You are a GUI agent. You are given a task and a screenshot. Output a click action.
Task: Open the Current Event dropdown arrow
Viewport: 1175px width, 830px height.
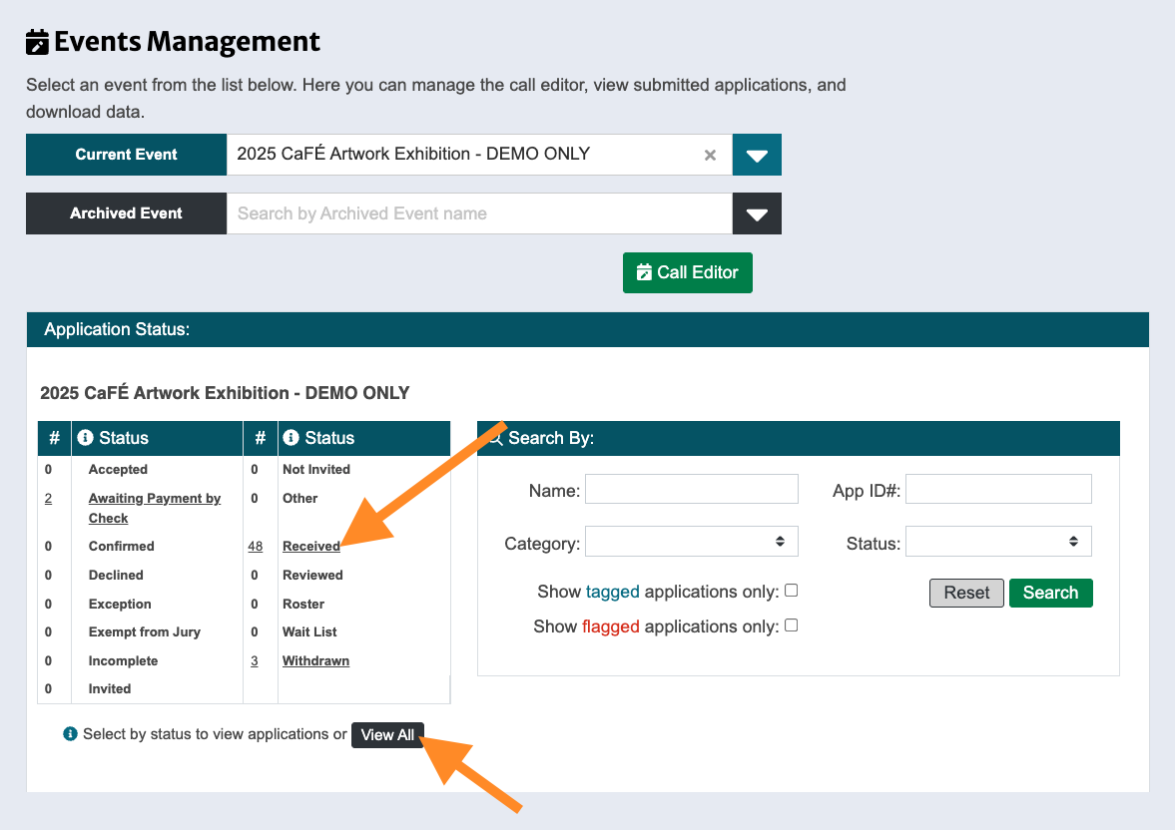(x=757, y=155)
